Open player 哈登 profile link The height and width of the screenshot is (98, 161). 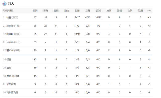(9, 18)
